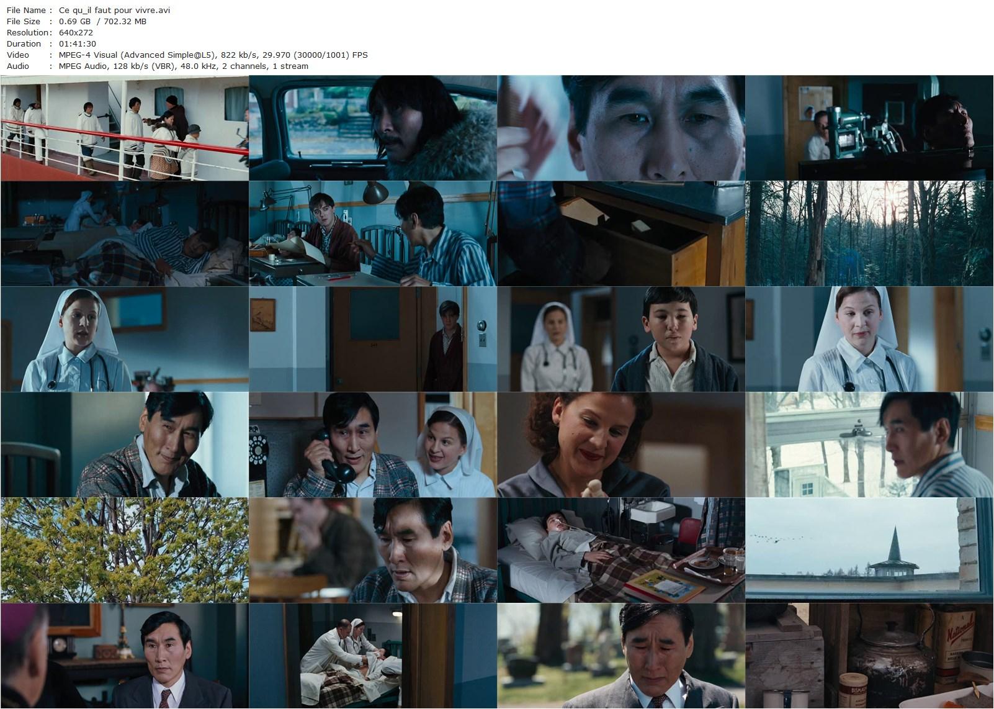Open thumbnail of boy with nurse behind him
Viewport: 994px width, 709px height.
point(621,339)
